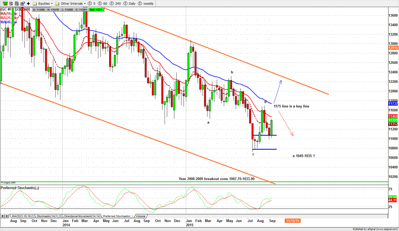Open the Volume study tab
This screenshot has height=231, width=399.
(x=141, y=216)
